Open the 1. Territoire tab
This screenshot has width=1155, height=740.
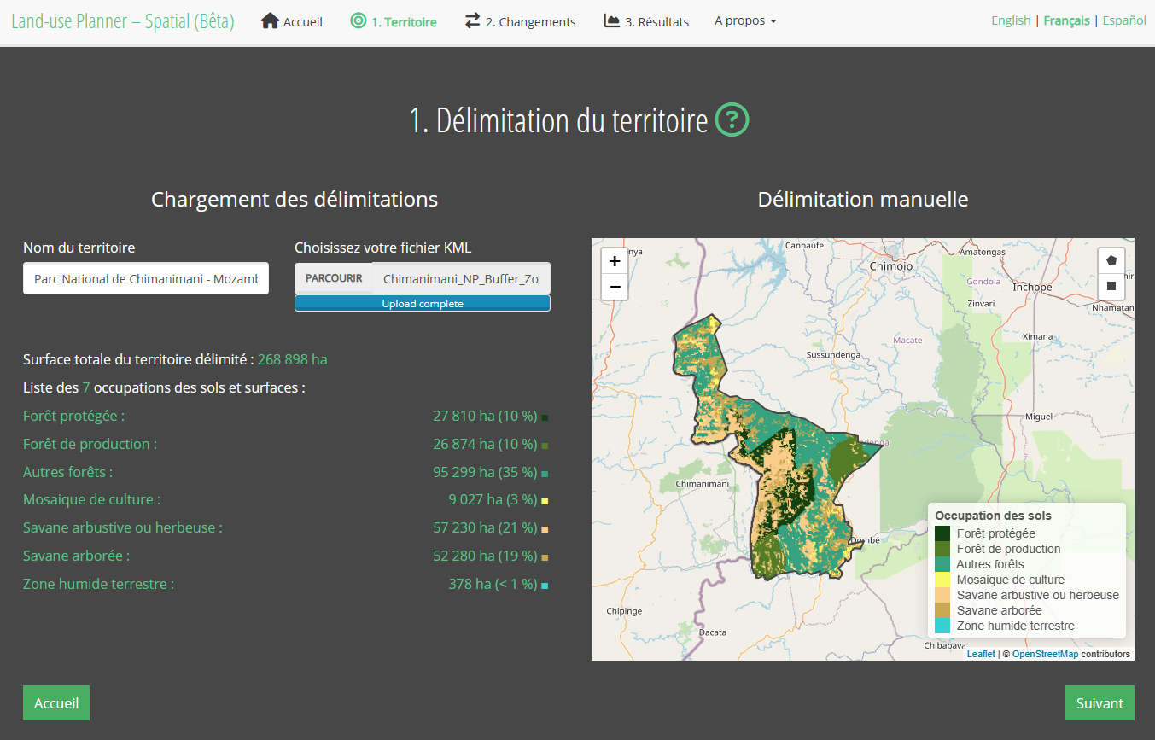coord(394,21)
